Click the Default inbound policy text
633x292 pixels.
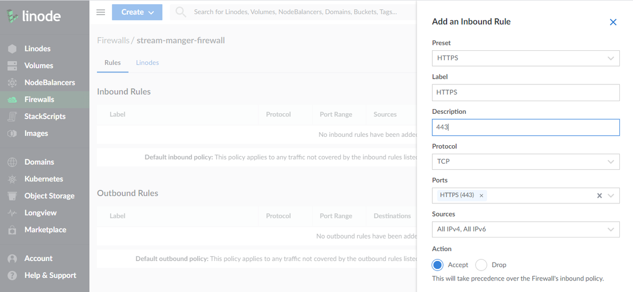click(281, 157)
